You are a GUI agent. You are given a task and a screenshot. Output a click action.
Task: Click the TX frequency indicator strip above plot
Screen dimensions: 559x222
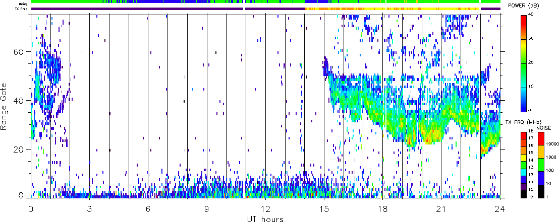[x=265, y=9]
